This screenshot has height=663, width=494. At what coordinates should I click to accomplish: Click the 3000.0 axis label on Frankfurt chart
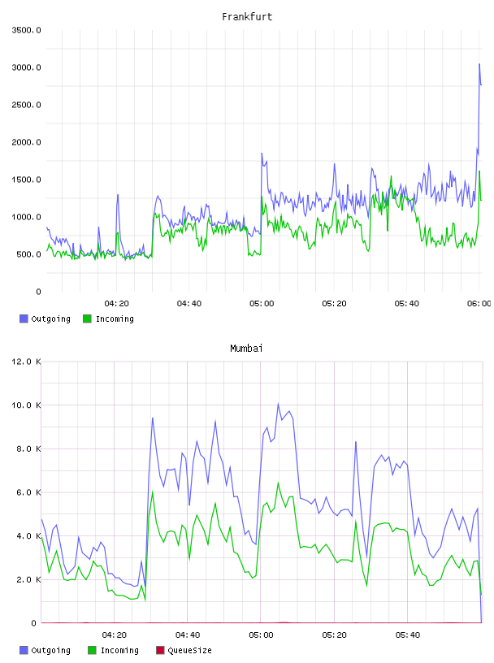pyautogui.click(x=26, y=67)
